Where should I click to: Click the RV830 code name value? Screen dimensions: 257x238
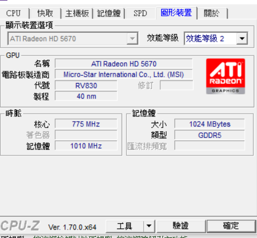click(x=86, y=86)
